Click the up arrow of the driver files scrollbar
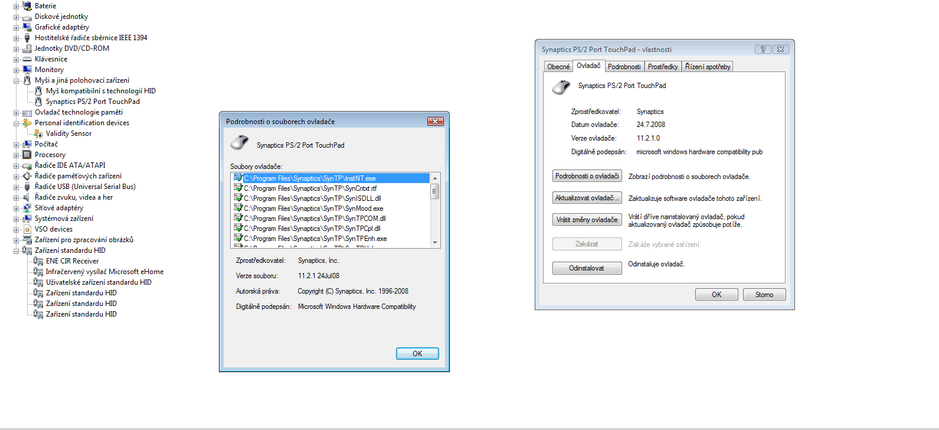Screen dimensions: 939x430 click(435, 178)
